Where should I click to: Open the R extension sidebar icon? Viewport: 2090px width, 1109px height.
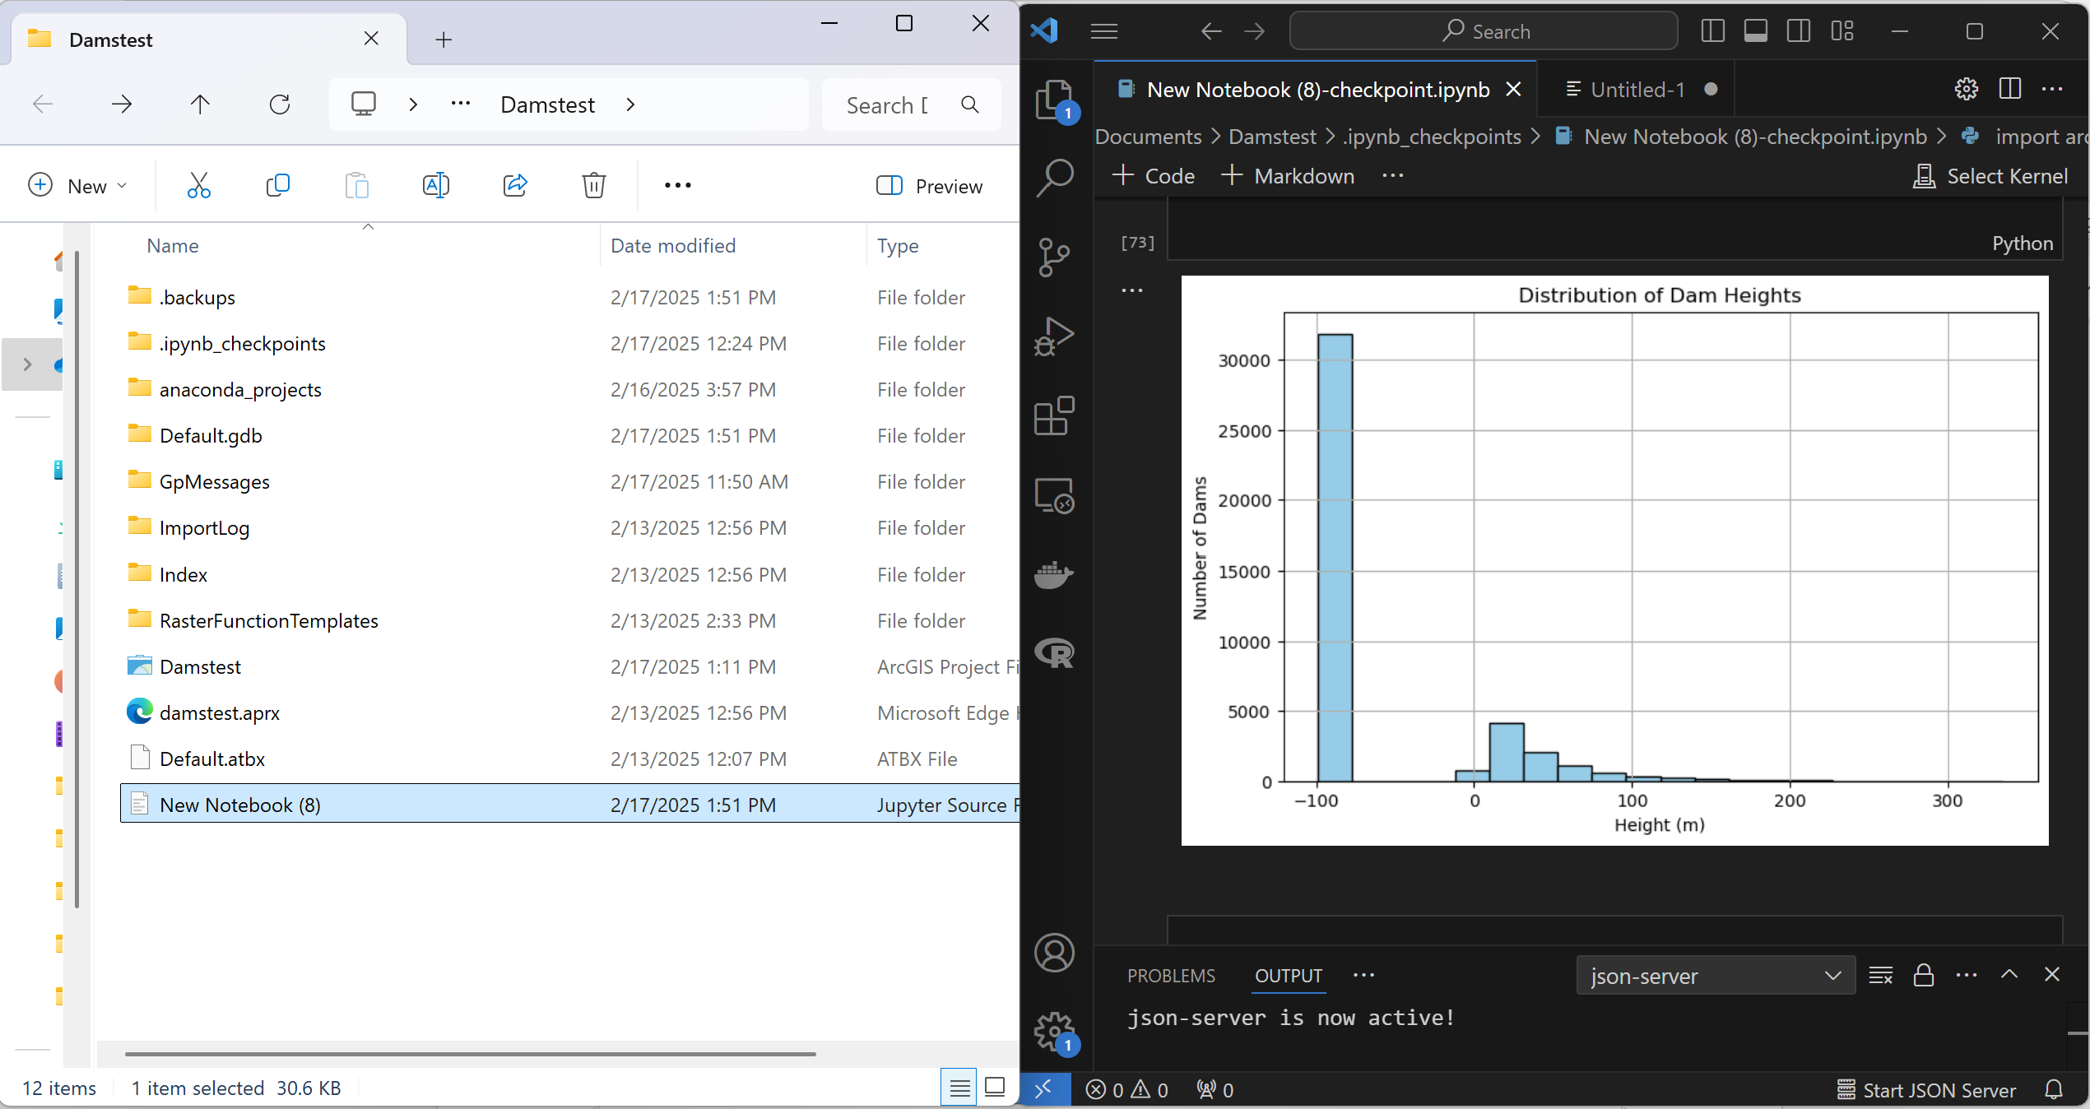pyautogui.click(x=1054, y=653)
